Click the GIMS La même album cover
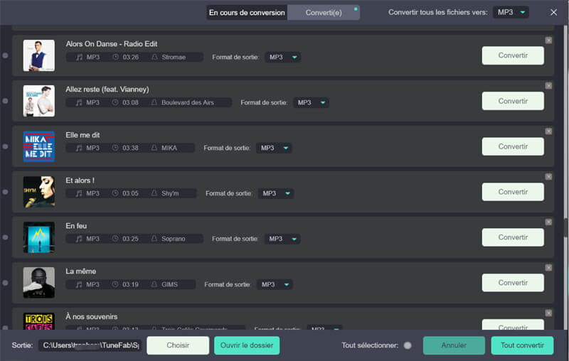Screen dimensions: 569x361 39,283
